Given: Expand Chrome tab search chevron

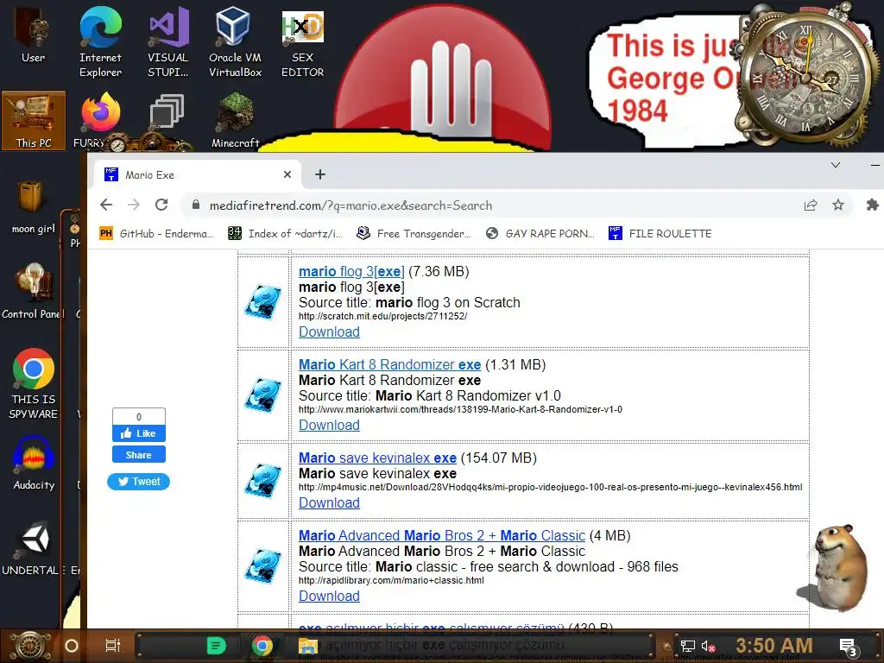Looking at the screenshot, I should coord(836,165).
